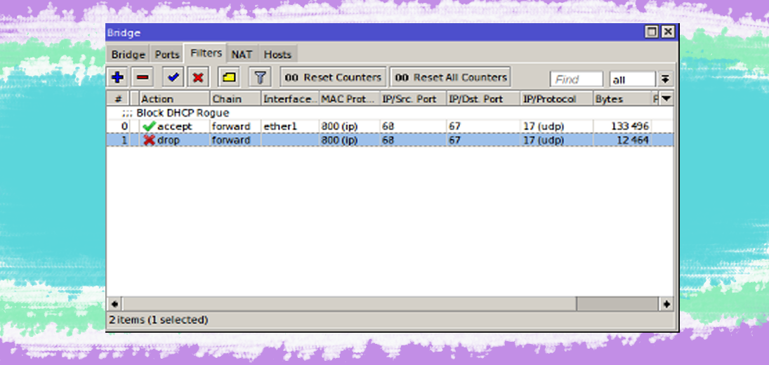Maximize the Bridge window

651,32
